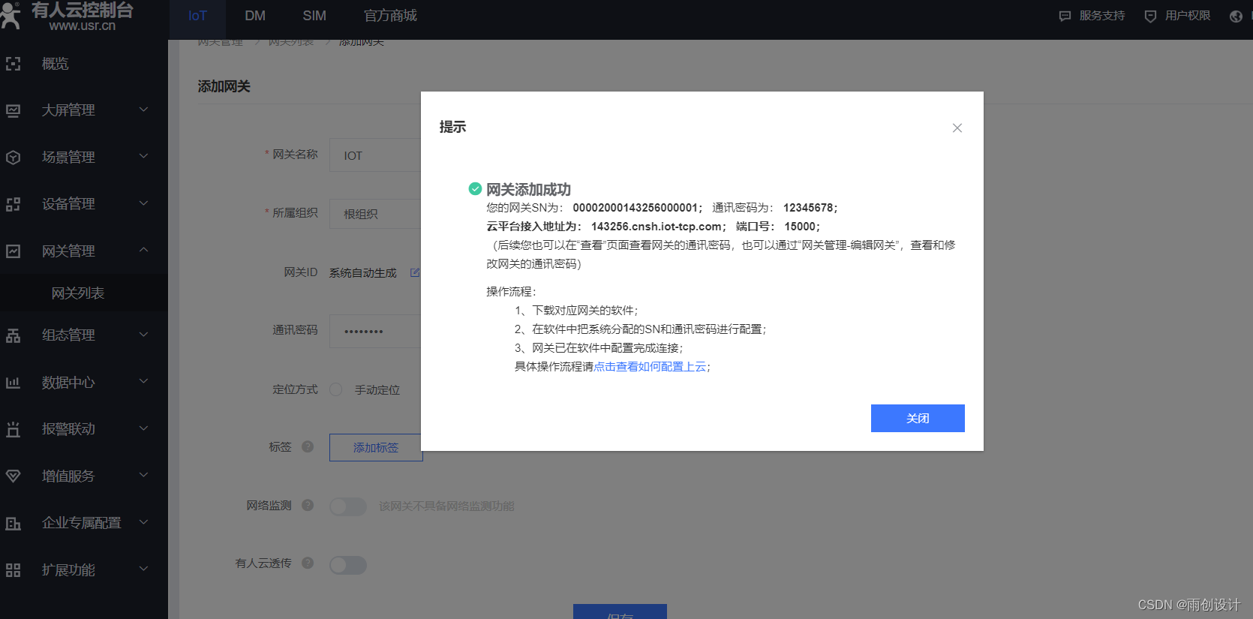Click the 设备管理 sidebar icon
Screen dimensions: 1253x619
[x=14, y=204]
